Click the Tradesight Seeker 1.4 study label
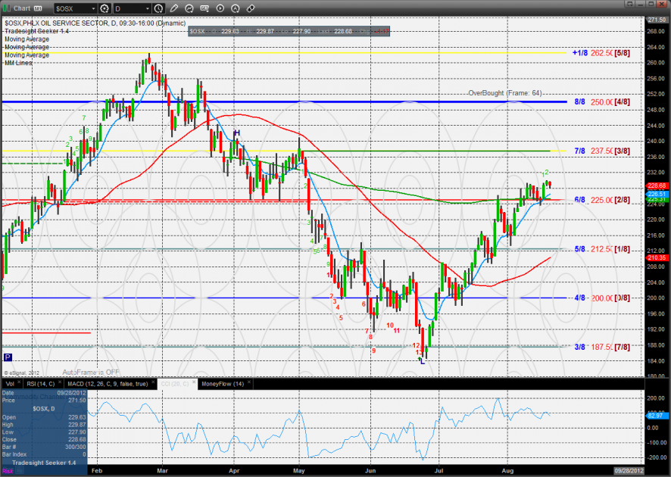Image resolution: width=671 pixels, height=477 pixels. [36, 31]
